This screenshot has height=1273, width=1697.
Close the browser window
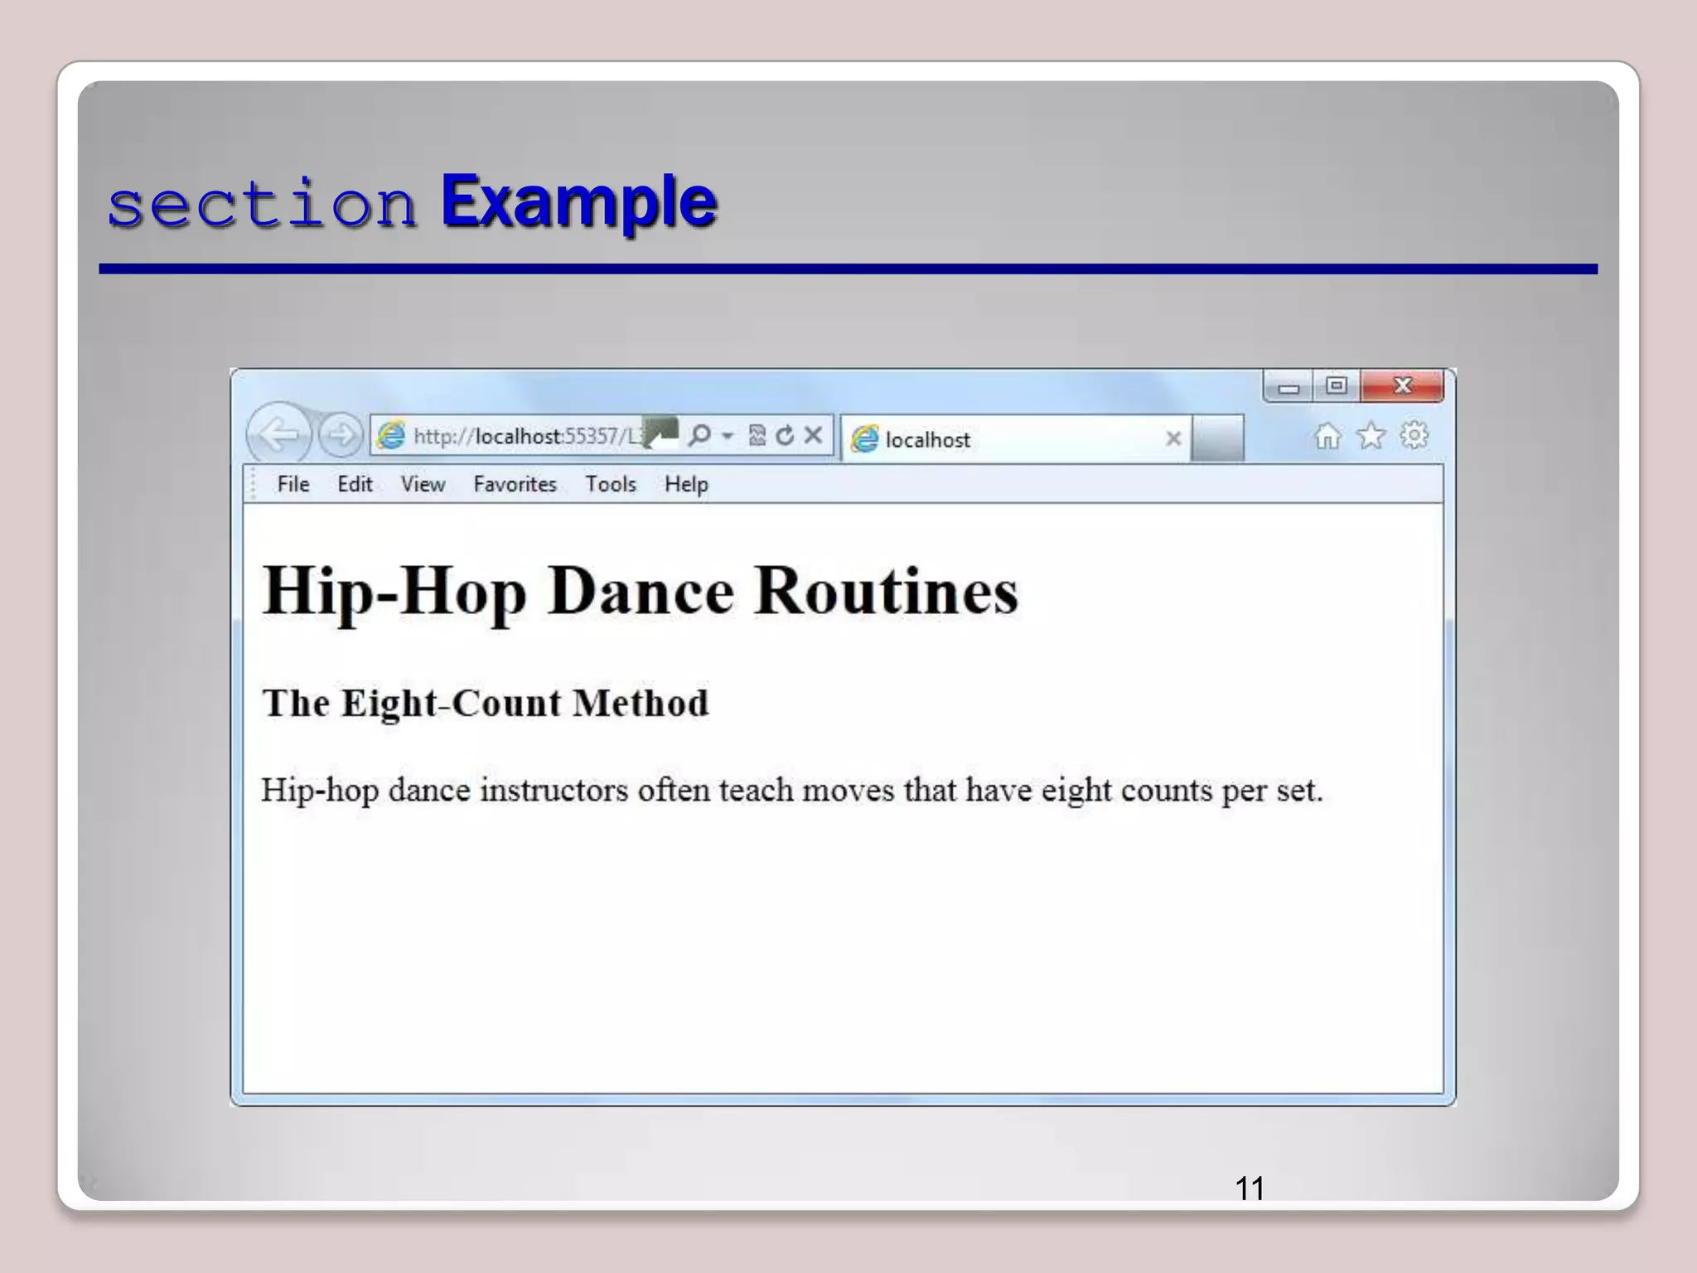click(x=1402, y=386)
